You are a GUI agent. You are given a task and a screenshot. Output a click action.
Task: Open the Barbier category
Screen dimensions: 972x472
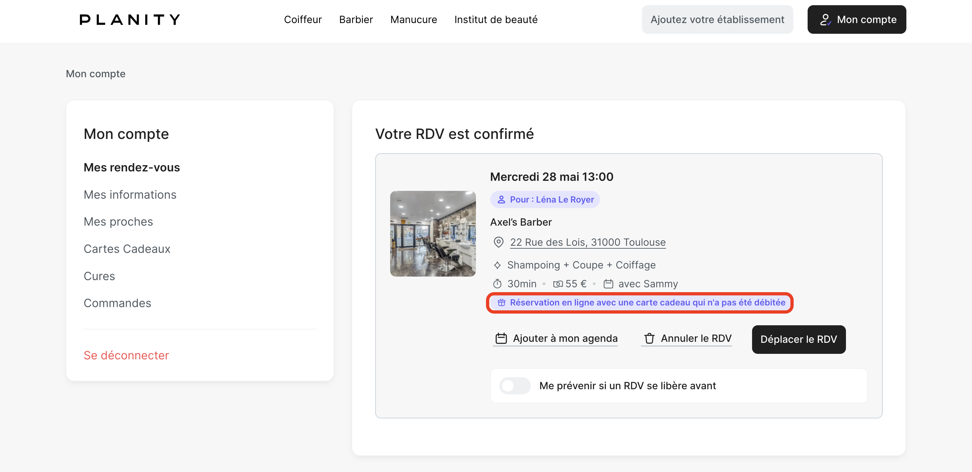(x=356, y=19)
